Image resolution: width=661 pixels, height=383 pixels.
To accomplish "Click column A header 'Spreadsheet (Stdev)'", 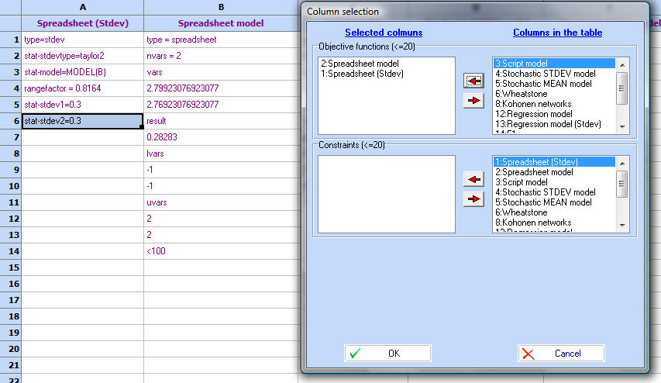I will coord(82,23).
